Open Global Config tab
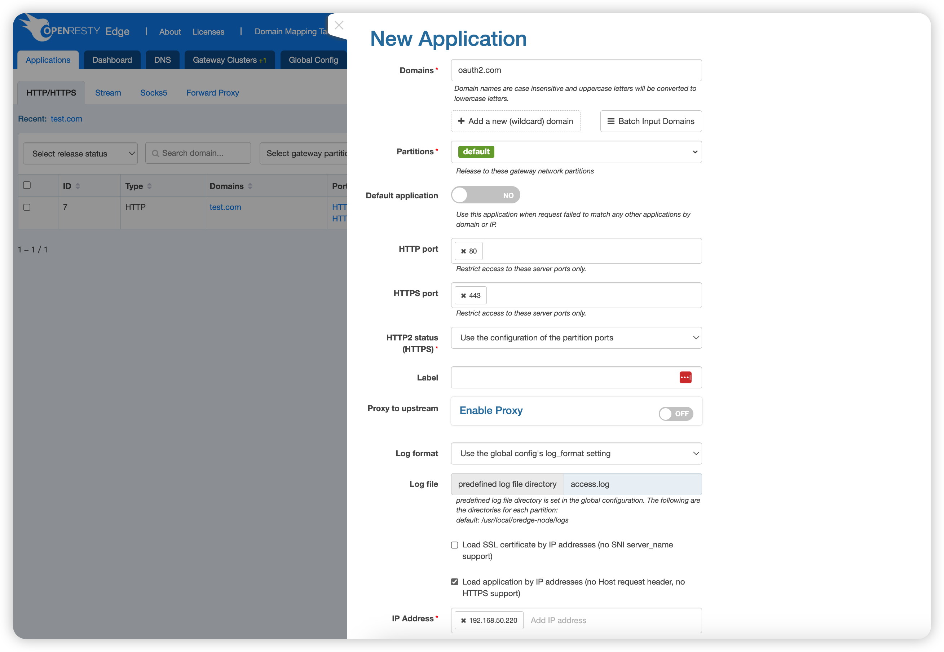Image resolution: width=944 pixels, height=652 pixels. coord(313,60)
